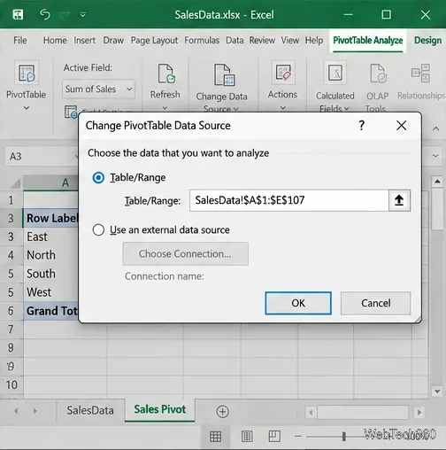Image resolution: width=446 pixels, height=450 pixels.
Task: Click horizontal scrollbar right arrow
Action: tap(419, 412)
